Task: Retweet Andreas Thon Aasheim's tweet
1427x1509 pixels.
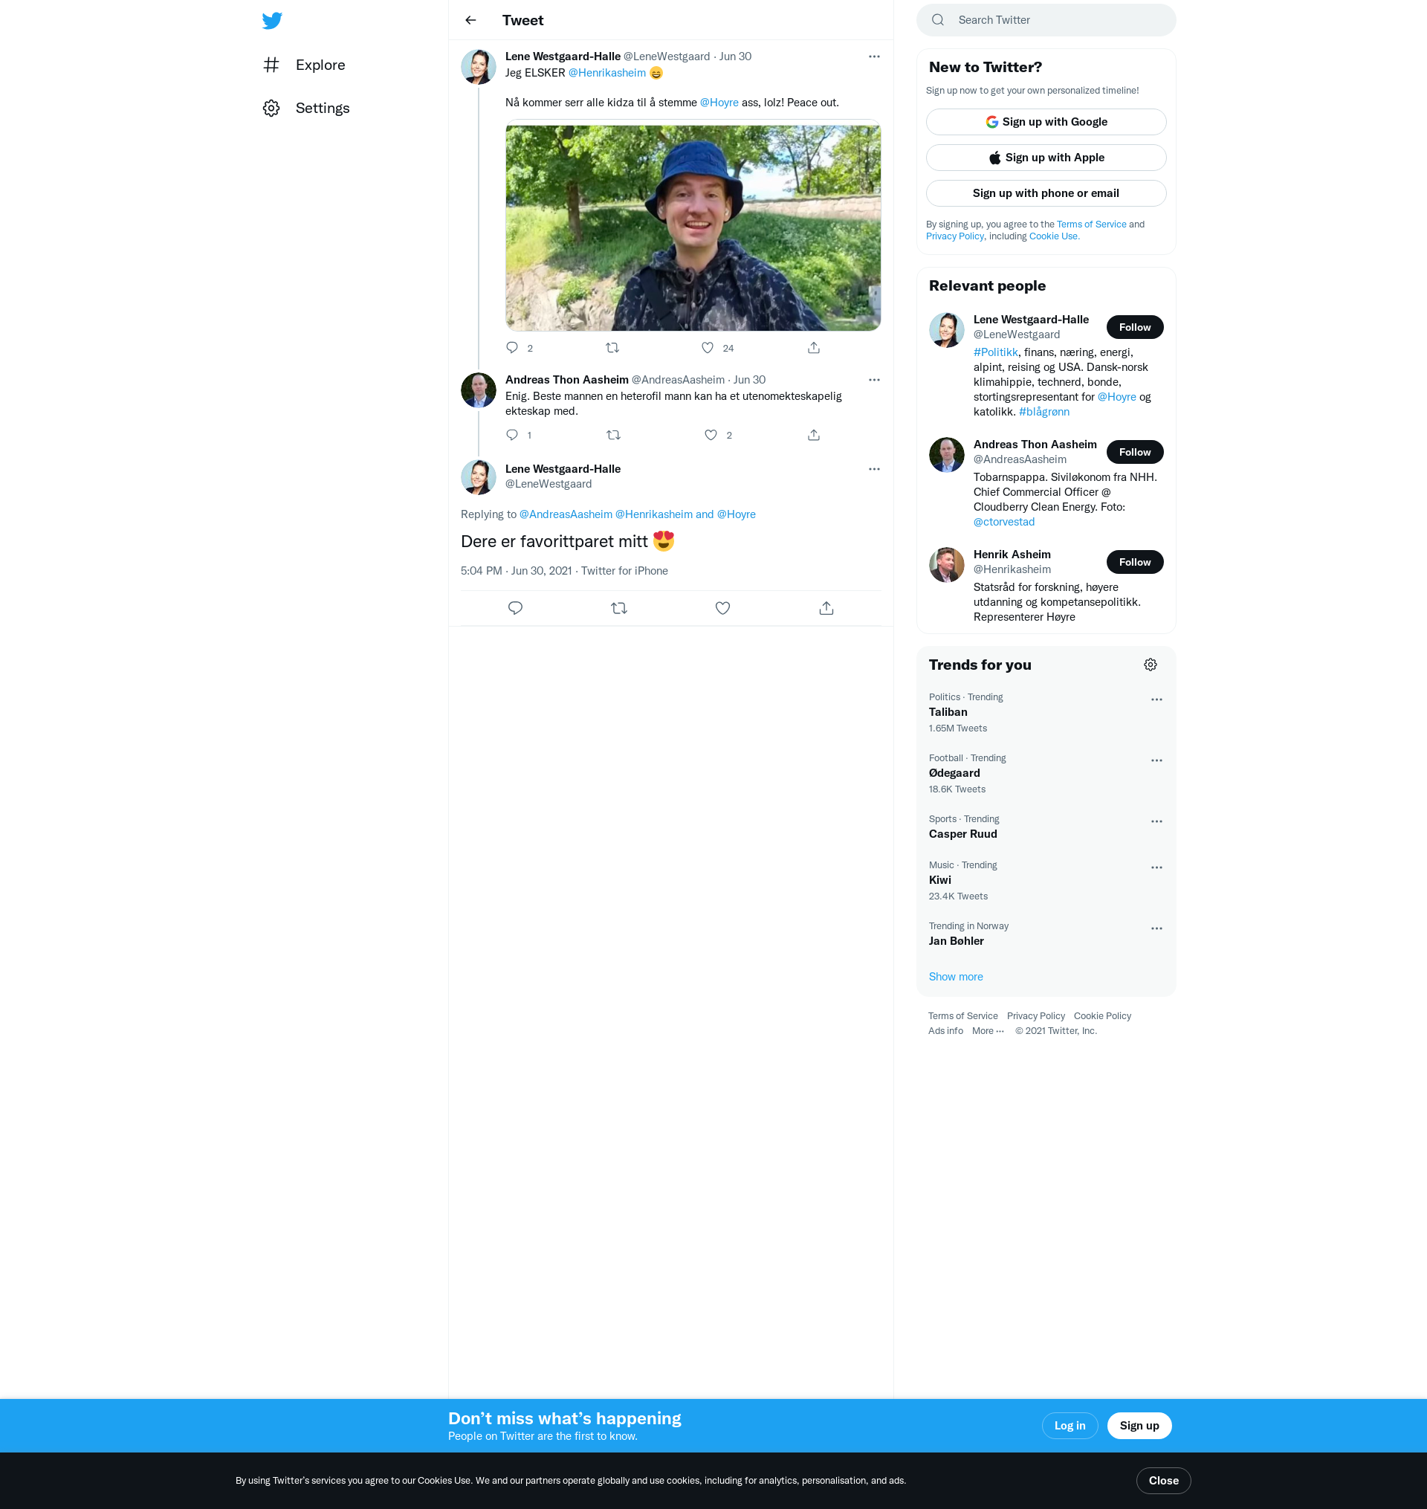Action: click(x=614, y=435)
